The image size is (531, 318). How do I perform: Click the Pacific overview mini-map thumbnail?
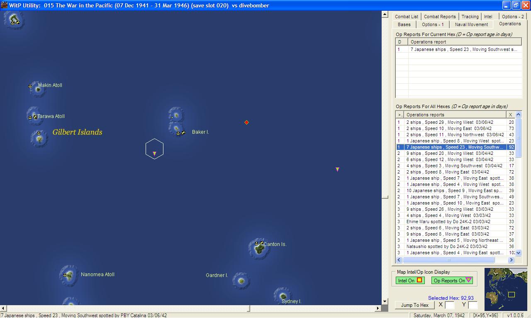click(x=506, y=289)
